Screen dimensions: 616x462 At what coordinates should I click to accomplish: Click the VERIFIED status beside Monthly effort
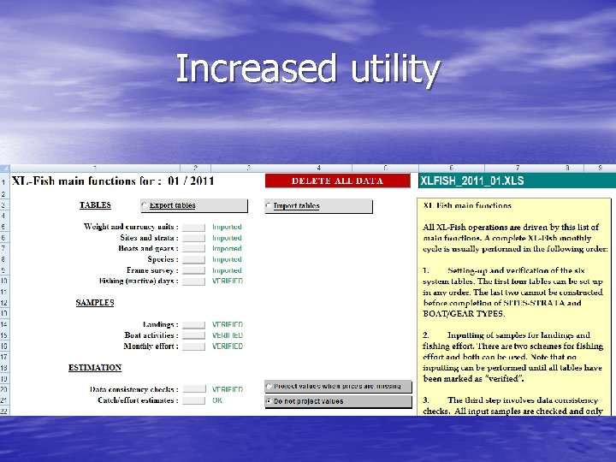228,346
